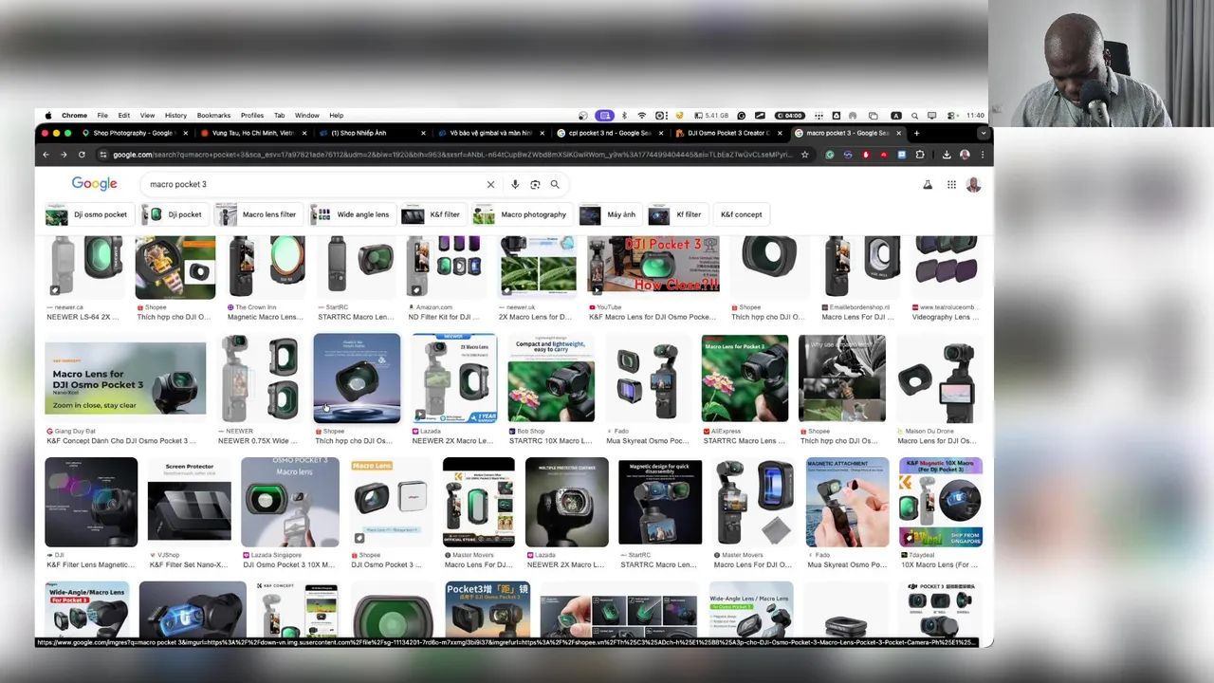The image size is (1214, 683).
Task: Open the 'NEEWER 0.75X Wide' image result
Action: pyautogui.click(x=259, y=378)
